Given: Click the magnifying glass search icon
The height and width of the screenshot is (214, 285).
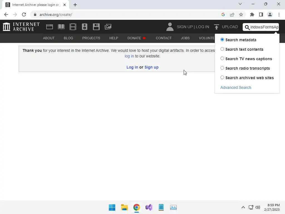Looking at the screenshot, I should point(247,27).
